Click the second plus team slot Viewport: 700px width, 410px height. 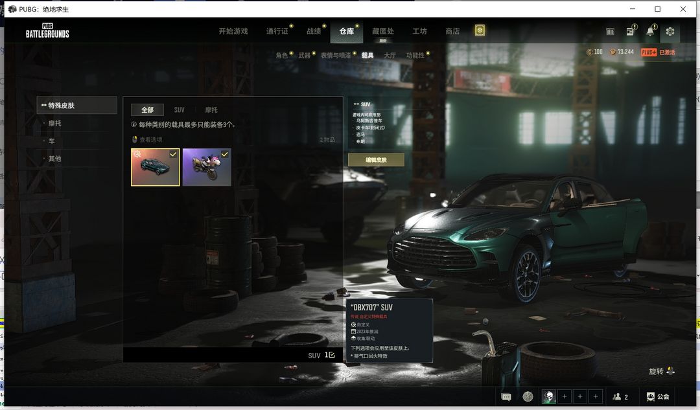[x=580, y=396]
